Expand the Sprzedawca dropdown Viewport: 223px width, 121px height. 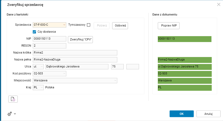[64, 25]
